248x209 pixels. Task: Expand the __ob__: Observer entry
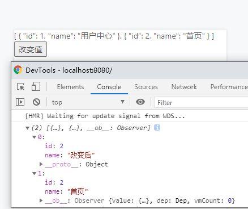pos(41,200)
